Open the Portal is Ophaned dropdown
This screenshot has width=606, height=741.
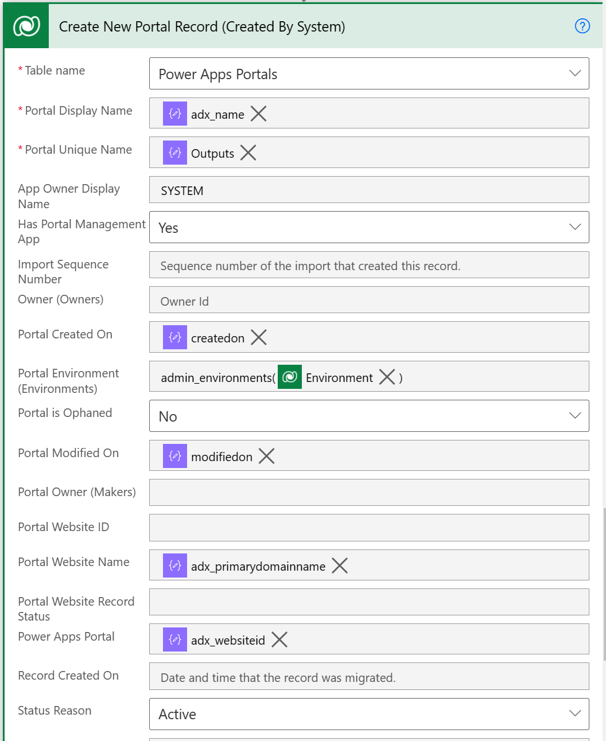click(x=574, y=416)
